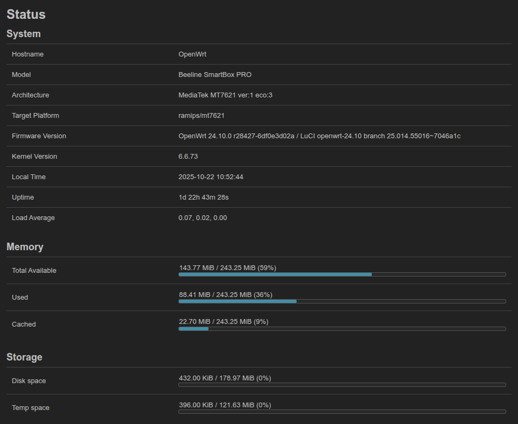
Task: Click the Temp space usage bar
Action: tap(342, 412)
